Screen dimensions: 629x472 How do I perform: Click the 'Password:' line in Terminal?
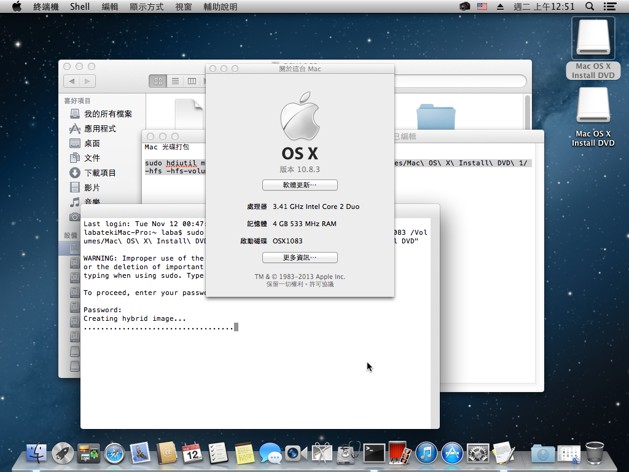[103, 310]
